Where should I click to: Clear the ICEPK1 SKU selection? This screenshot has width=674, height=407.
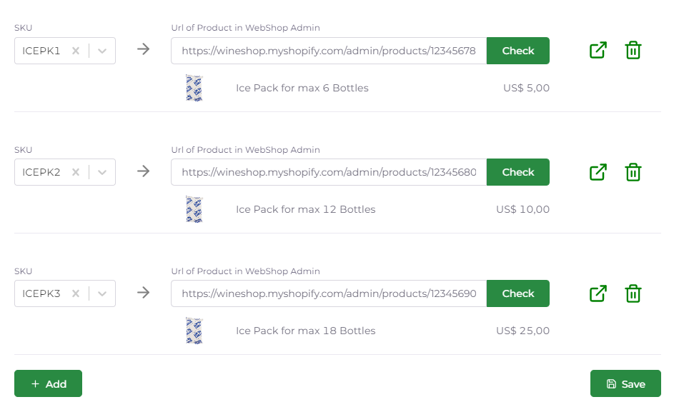76,51
